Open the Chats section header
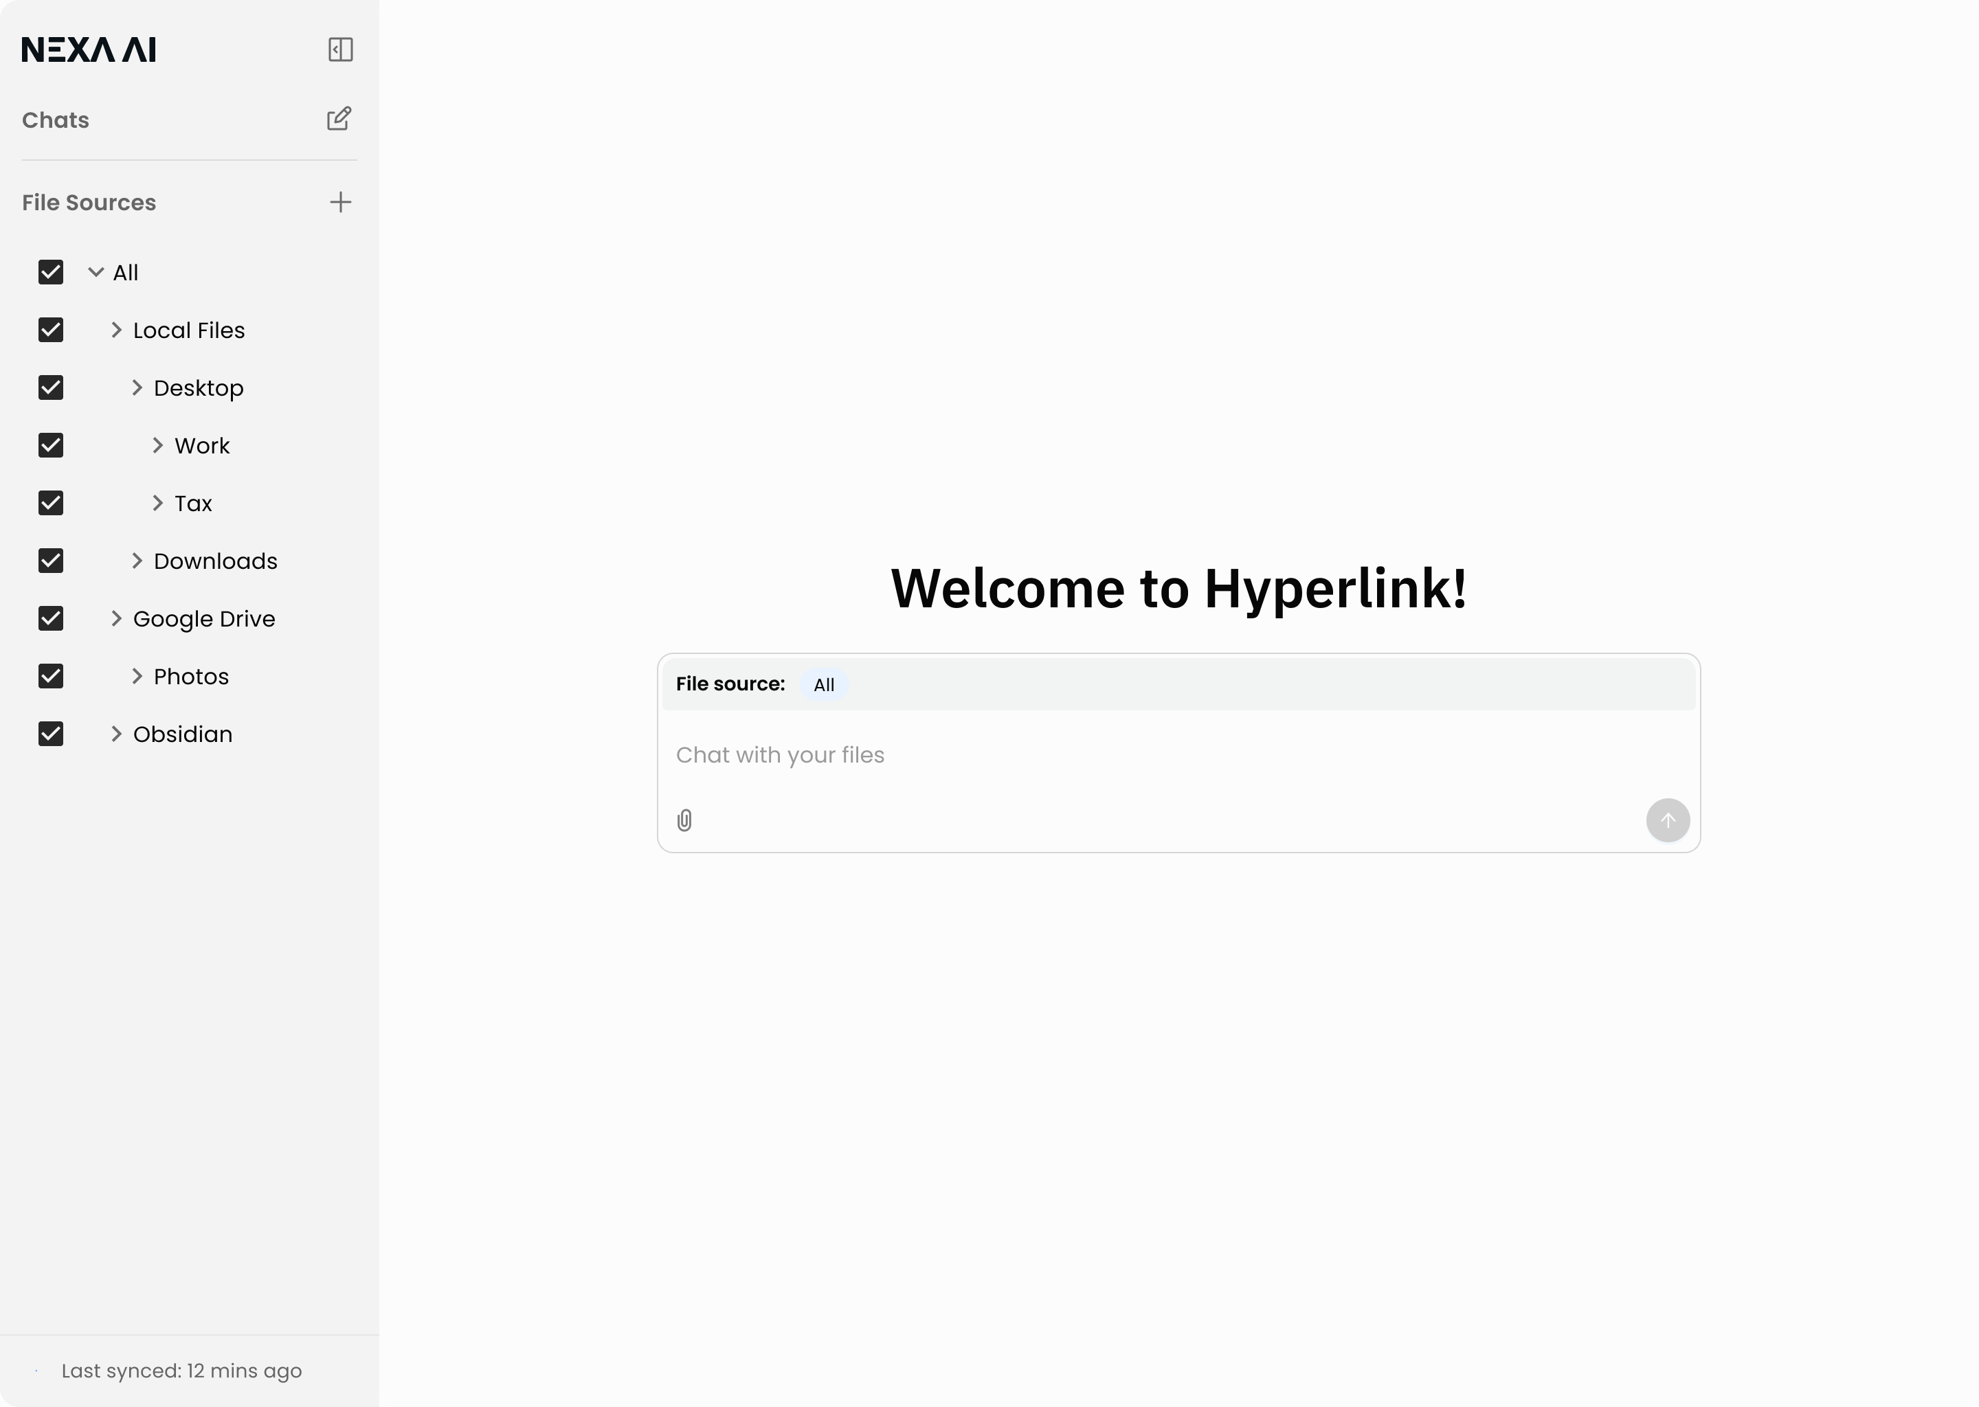Viewport: 1979px width, 1407px height. tap(56, 120)
